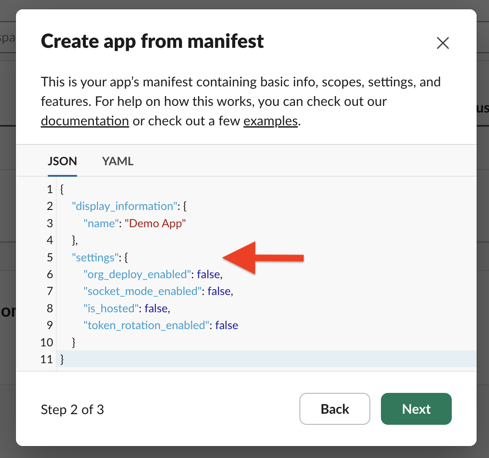Click false value of is_hosted
The width and height of the screenshot is (489, 458).
point(155,308)
